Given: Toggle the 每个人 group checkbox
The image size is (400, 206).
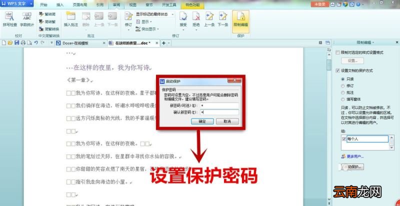Looking at the screenshot, I should coord(344,139).
